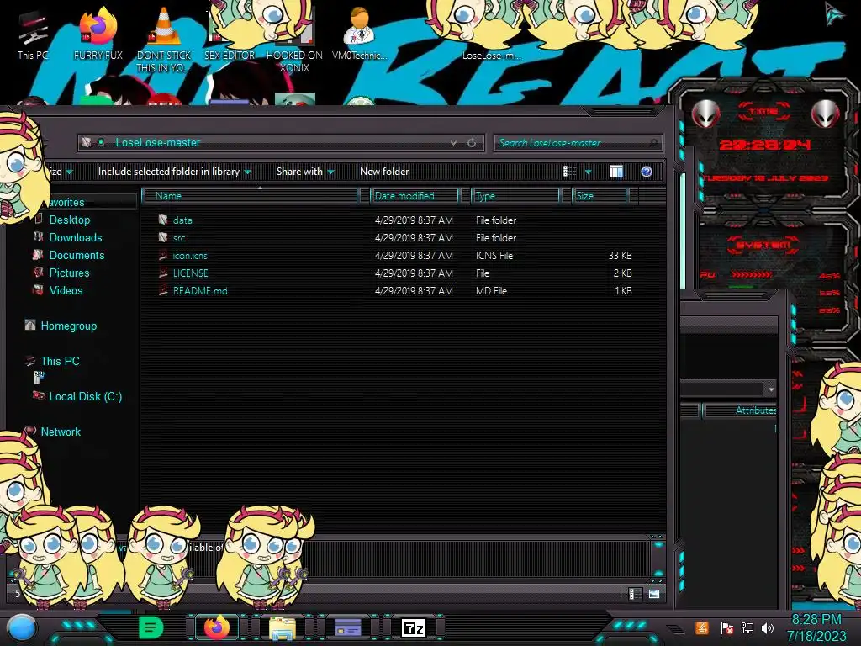Open Include selected folder in library menu
The width and height of the screenshot is (861, 646).
point(174,172)
